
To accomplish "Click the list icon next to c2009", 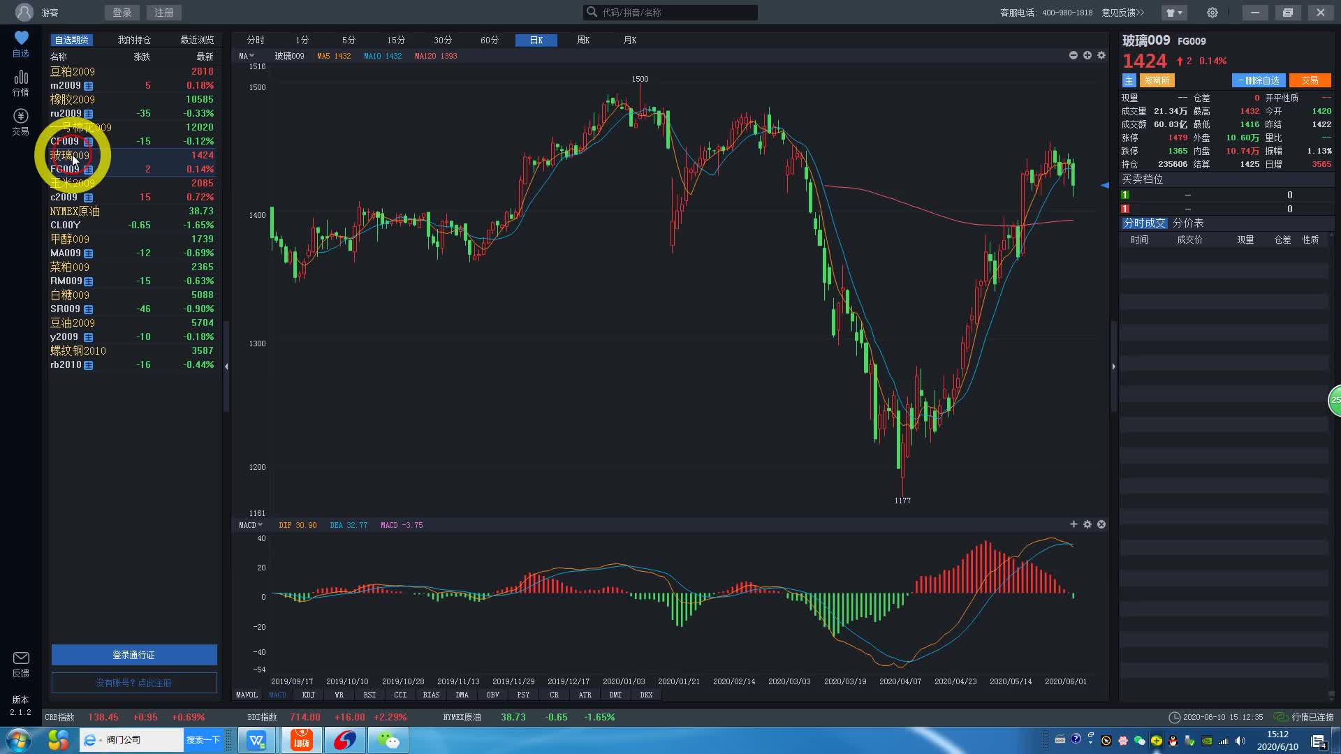I will [89, 198].
